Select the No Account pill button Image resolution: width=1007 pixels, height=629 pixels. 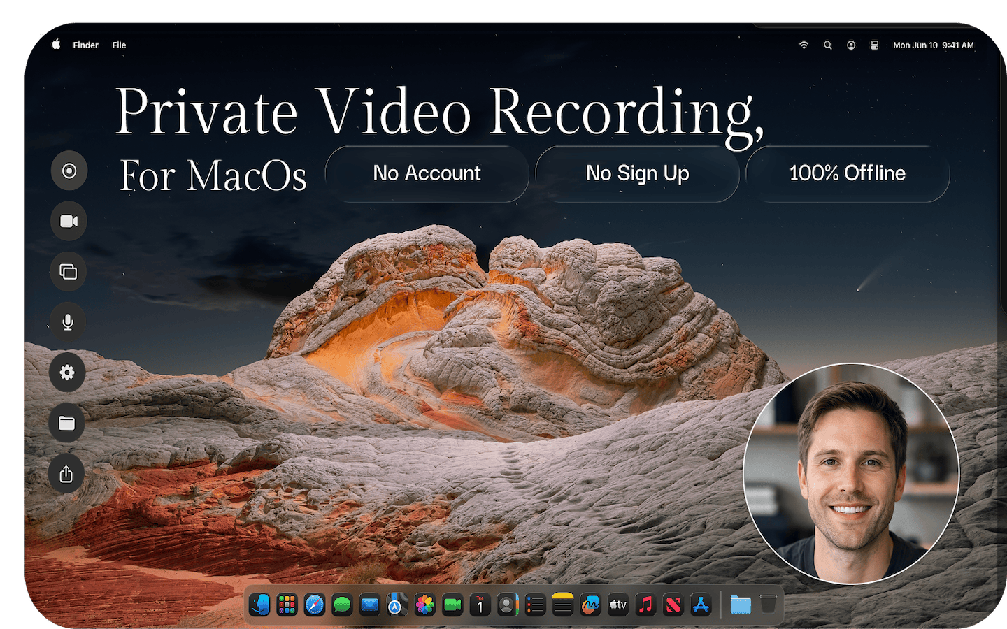point(427,173)
